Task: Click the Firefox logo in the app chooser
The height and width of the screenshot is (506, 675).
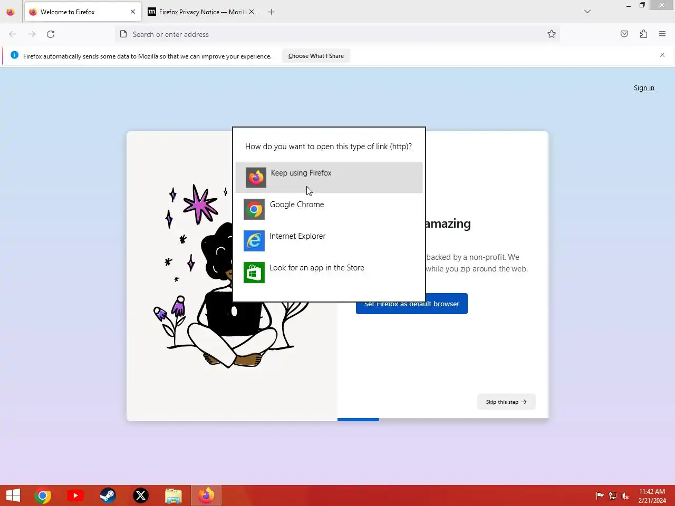Action: click(x=256, y=178)
